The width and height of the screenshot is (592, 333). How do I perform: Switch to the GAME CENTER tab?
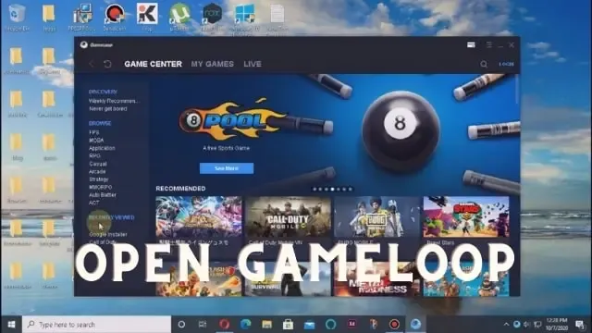point(153,64)
